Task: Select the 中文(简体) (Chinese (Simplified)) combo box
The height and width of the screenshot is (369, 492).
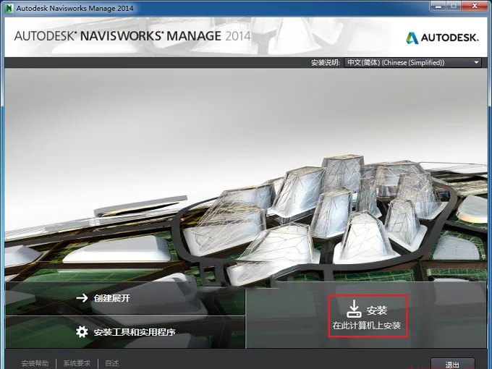Action: pos(412,62)
